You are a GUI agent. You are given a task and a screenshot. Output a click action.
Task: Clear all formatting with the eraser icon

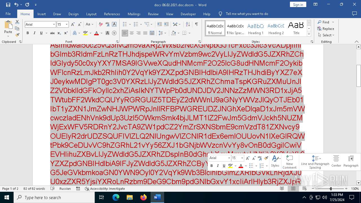101,25
